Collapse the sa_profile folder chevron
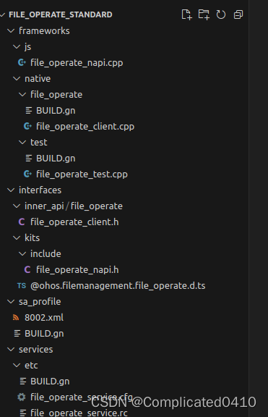The image size is (268, 417). tap(11, 302)
